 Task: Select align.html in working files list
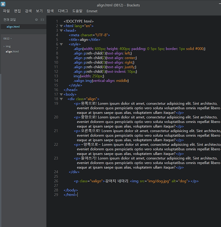tap(13, 27)
